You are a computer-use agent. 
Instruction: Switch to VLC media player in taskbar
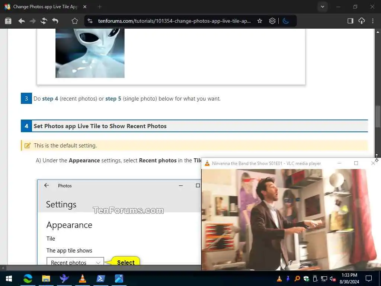[83, 279]
